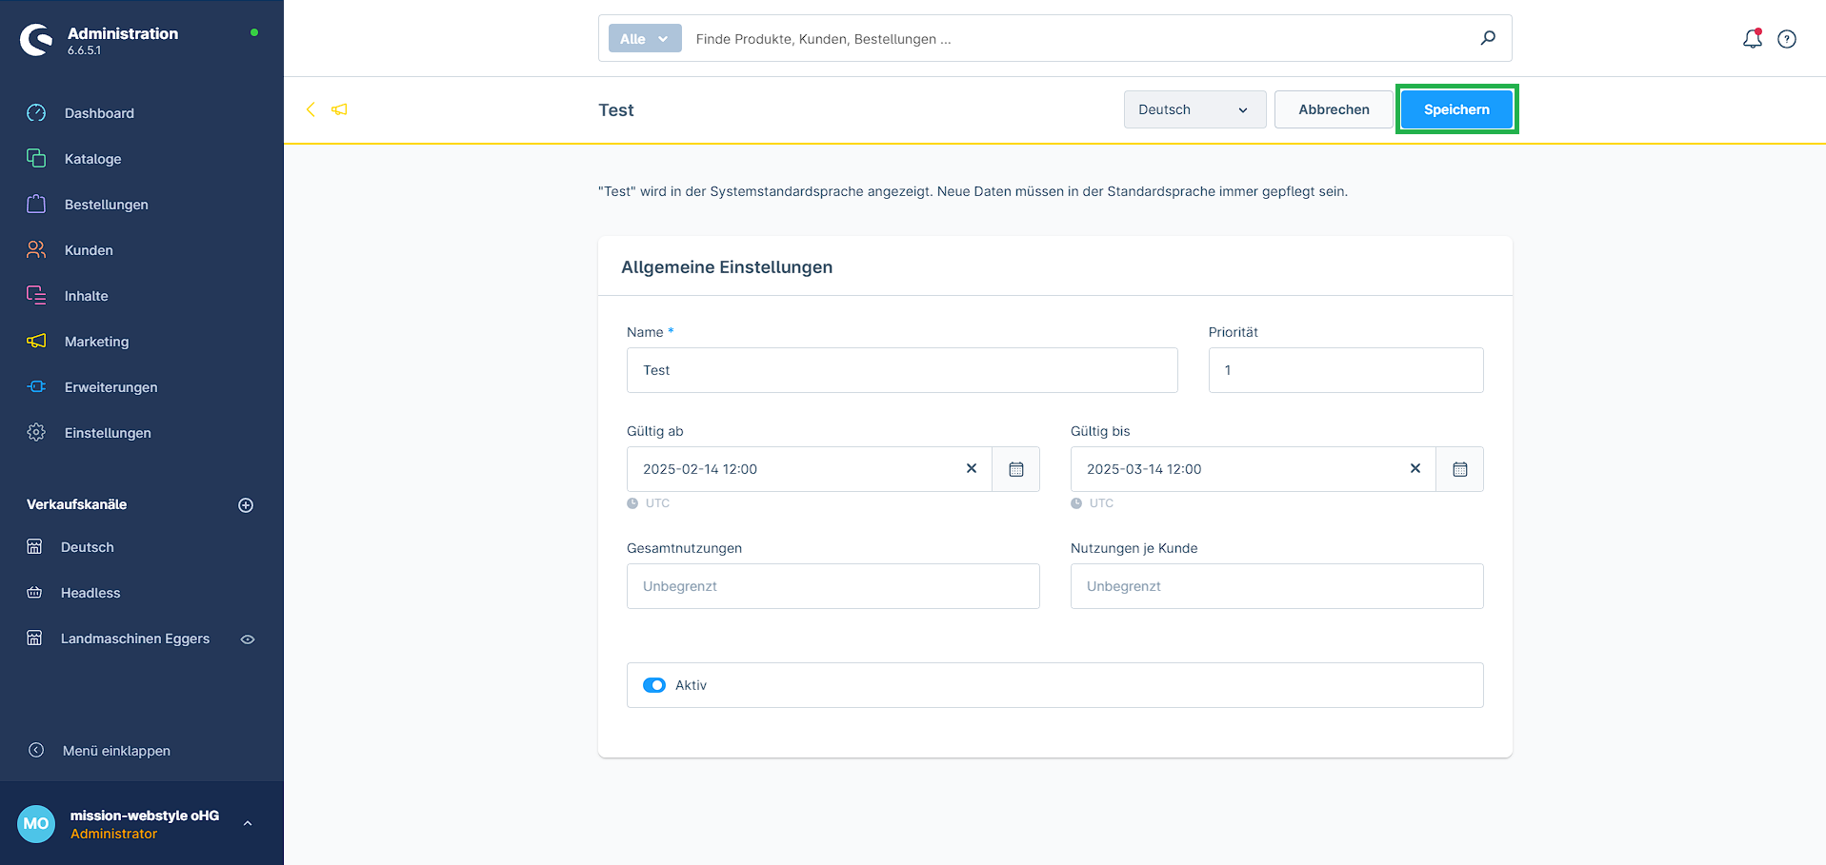Collapse the menu via Menü einklappen
The height and width of the screenshot is (865, 1826).
116,751
